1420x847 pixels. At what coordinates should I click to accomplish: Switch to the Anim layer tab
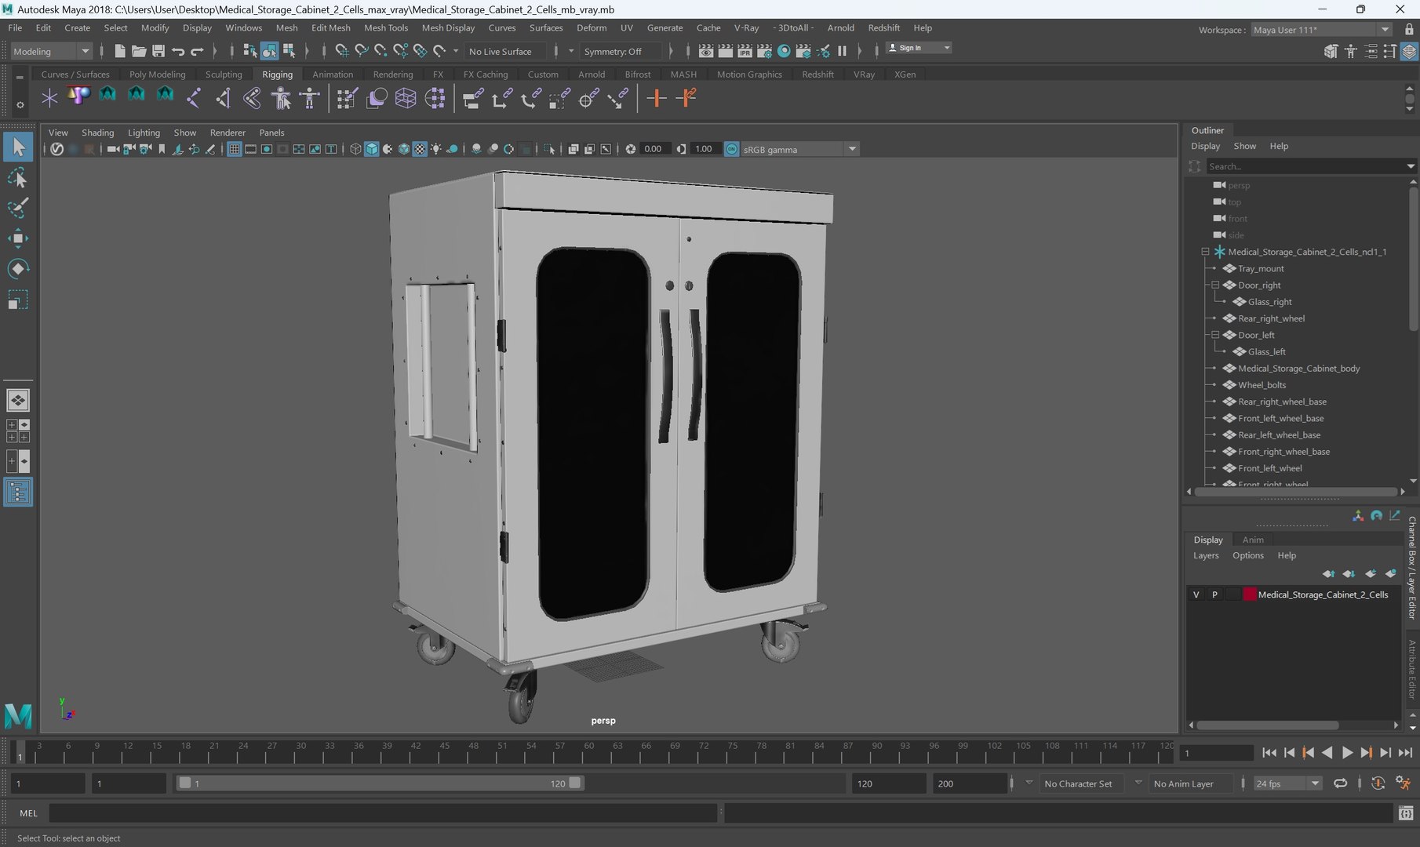pos(1253,540)
